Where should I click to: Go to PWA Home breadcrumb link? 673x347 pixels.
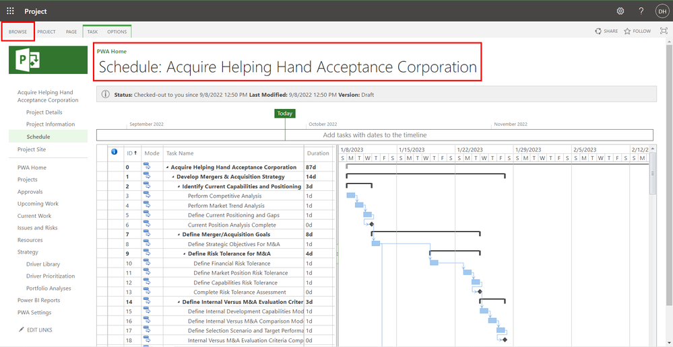click(x=112, y=51)
